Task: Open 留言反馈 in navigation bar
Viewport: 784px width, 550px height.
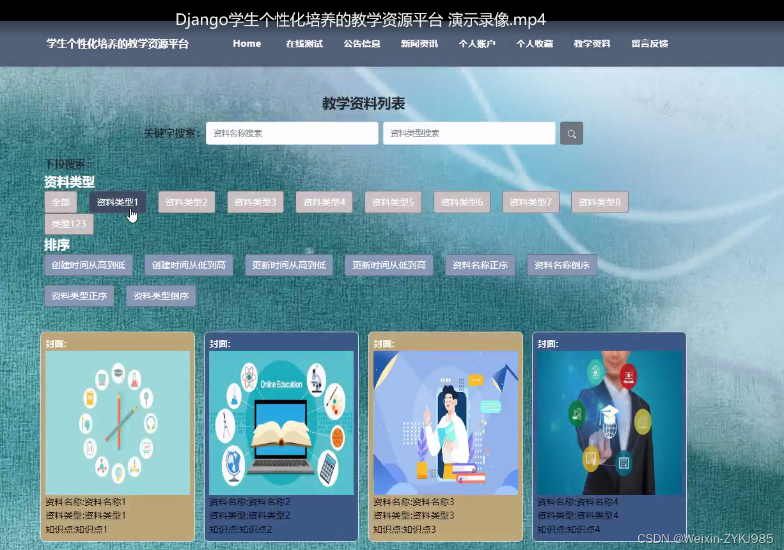Action: (650, 44)
